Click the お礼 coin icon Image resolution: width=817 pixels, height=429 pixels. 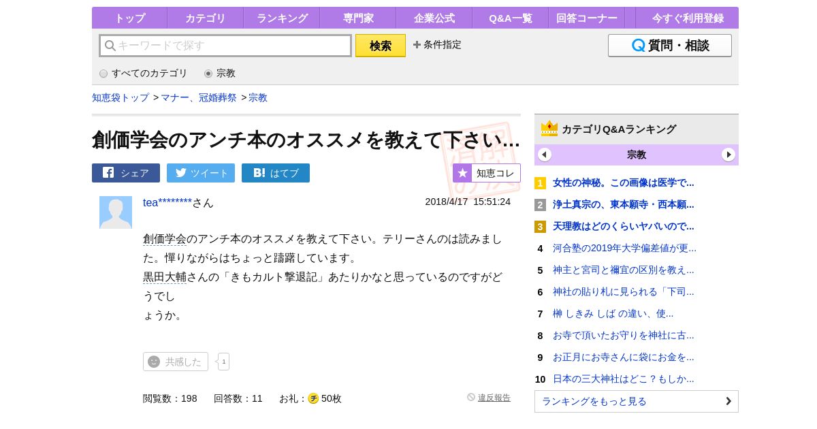point(313,398)
